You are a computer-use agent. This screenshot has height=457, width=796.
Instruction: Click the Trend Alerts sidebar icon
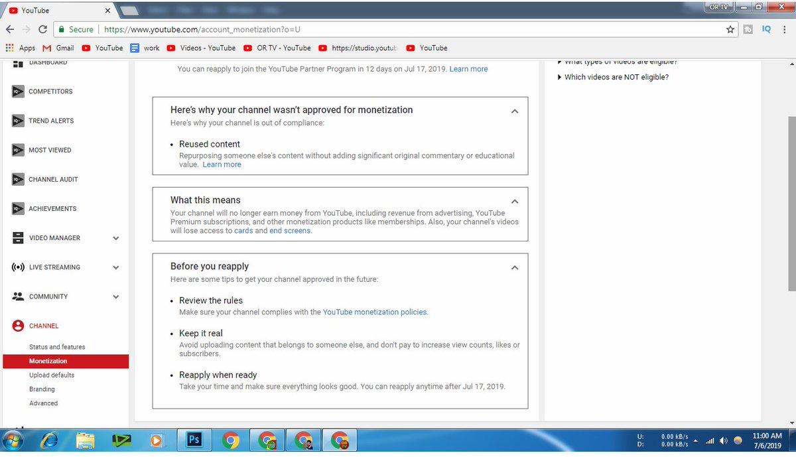[x=18, y=121]
